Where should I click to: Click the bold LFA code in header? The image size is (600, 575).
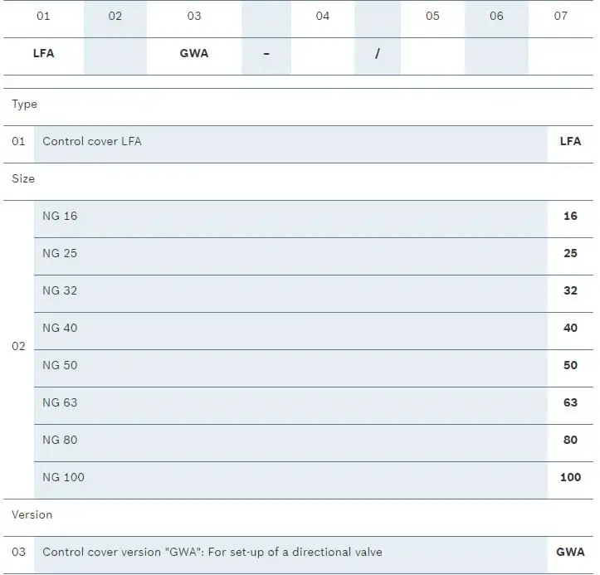point(44,53)
